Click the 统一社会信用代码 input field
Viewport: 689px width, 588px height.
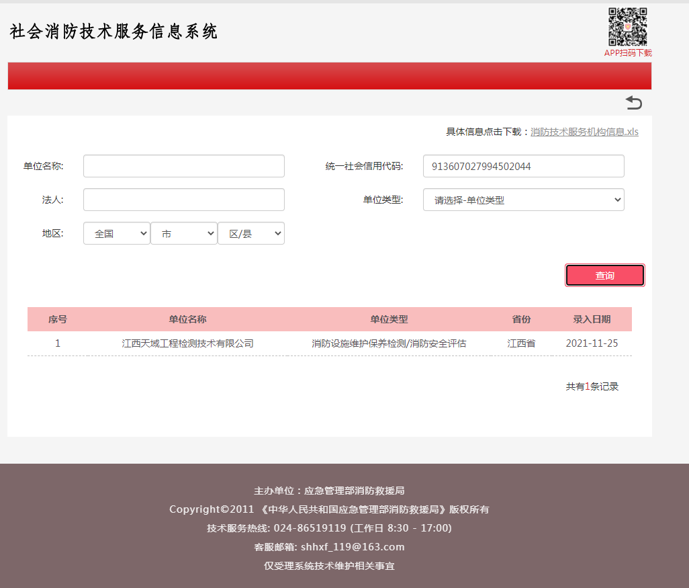point(523,166)
